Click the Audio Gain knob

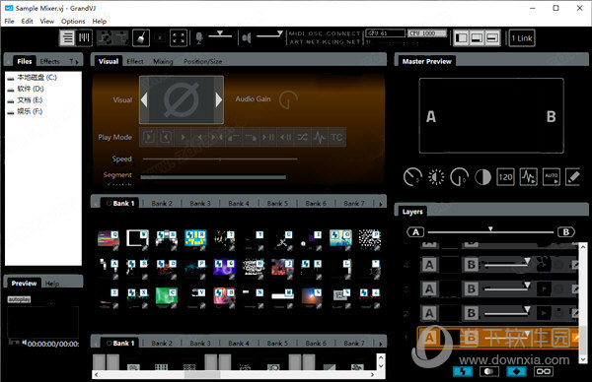coord(288,99)
